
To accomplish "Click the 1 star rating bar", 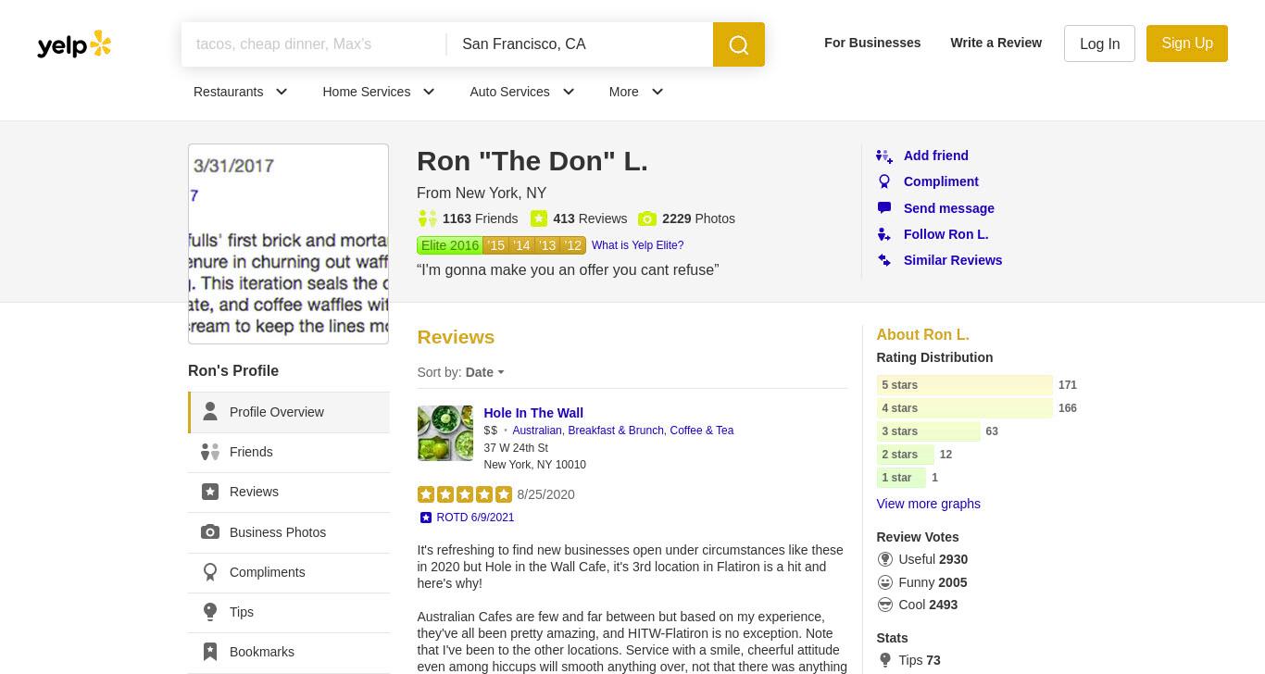I will [901, 478].
